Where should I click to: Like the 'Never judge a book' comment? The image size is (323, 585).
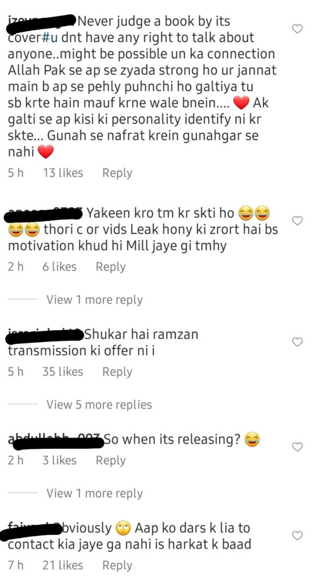click(297, 29)
